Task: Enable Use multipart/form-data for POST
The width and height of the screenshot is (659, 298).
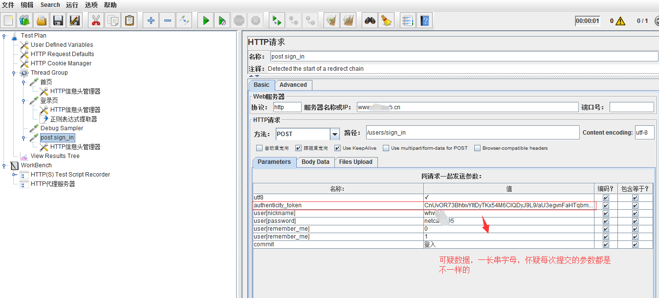Action: (386, 148)
